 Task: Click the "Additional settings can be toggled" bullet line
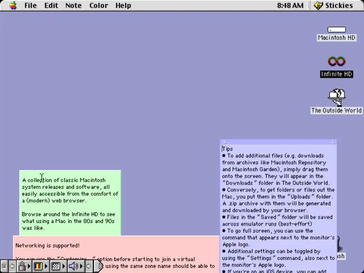(x=271, y=251)
